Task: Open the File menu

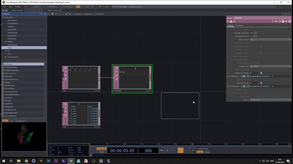Action: (4, 7)
